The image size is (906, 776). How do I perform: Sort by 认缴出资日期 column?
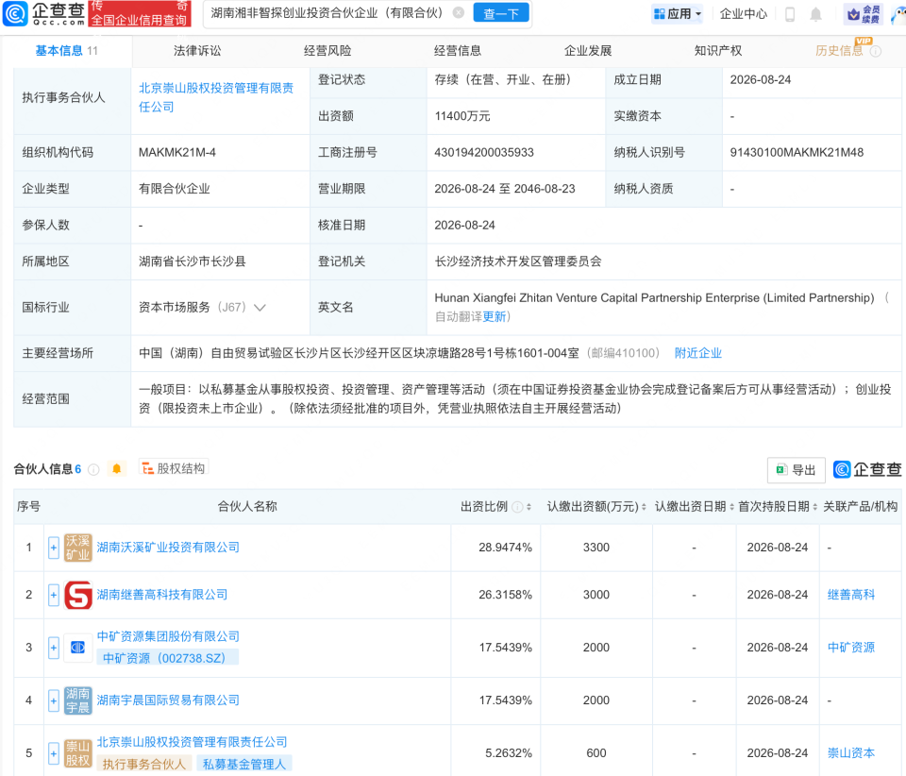[x=731, y=507]
